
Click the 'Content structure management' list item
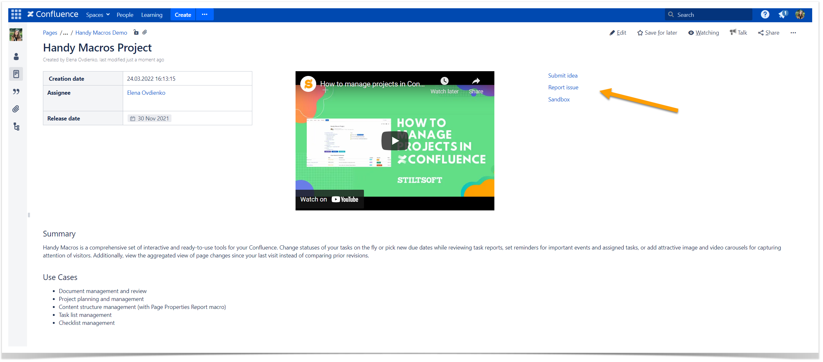click(142, 307)
